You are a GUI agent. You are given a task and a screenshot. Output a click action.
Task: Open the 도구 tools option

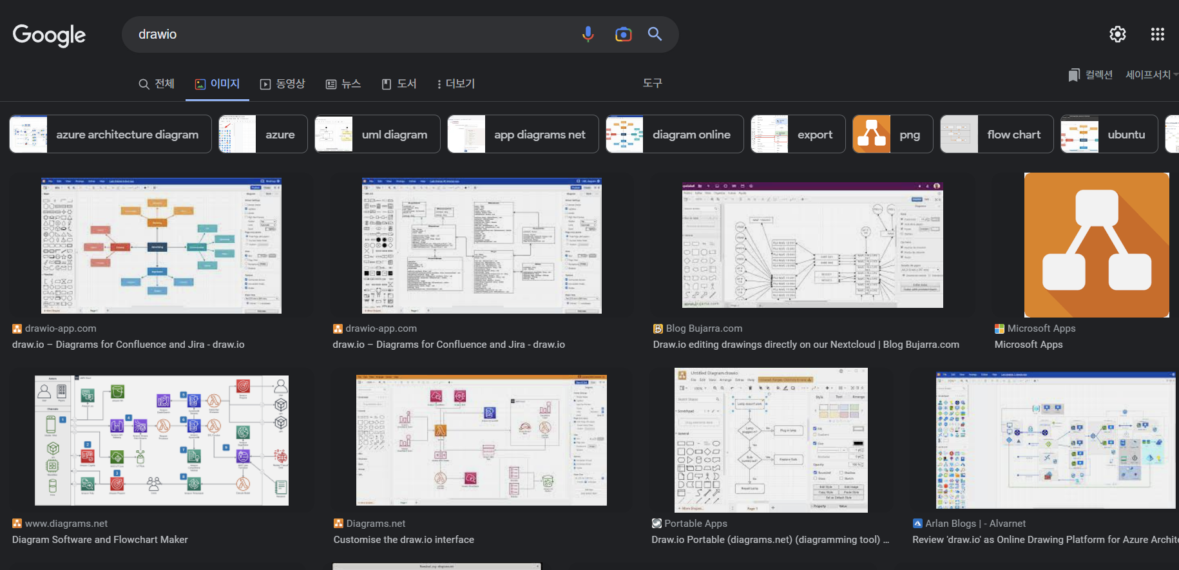pyautogui.click(x=652, y=83)
